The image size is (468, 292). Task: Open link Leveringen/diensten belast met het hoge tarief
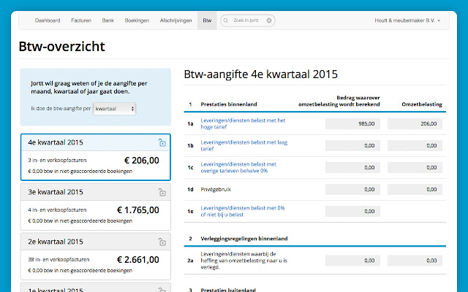tap(243, 123)
